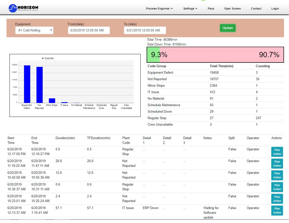Click the Not Reported bar in the chart
The image size is (289, 223).
pos(39,85)
